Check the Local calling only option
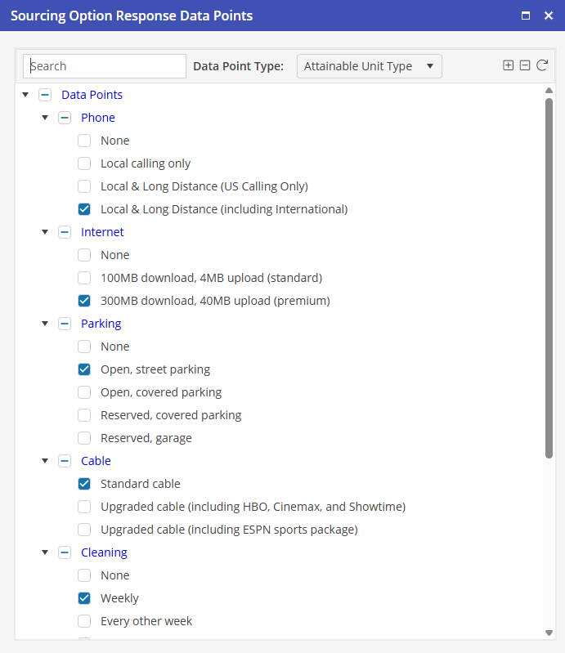This screenshot has width=565, height=653. [84, 163]
